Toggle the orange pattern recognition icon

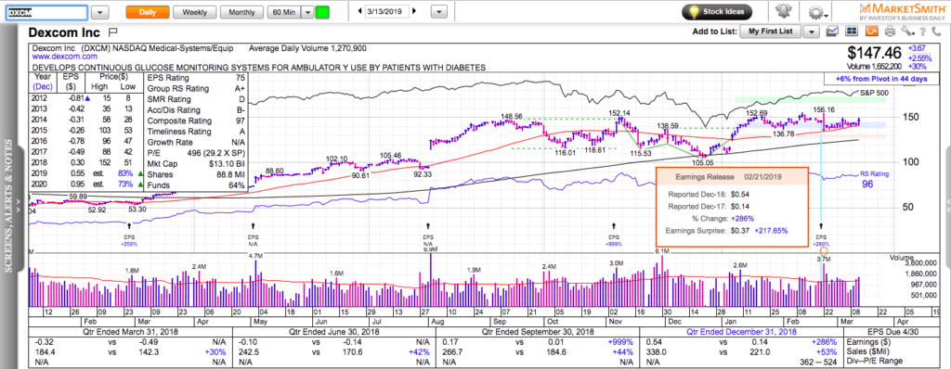pyautogui.click(x=872, y=32)
